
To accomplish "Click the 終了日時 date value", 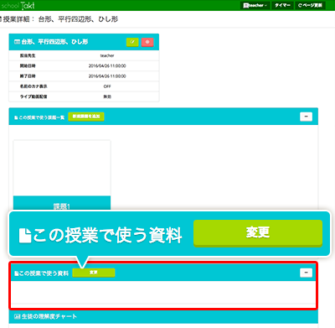I will point(107,76).
